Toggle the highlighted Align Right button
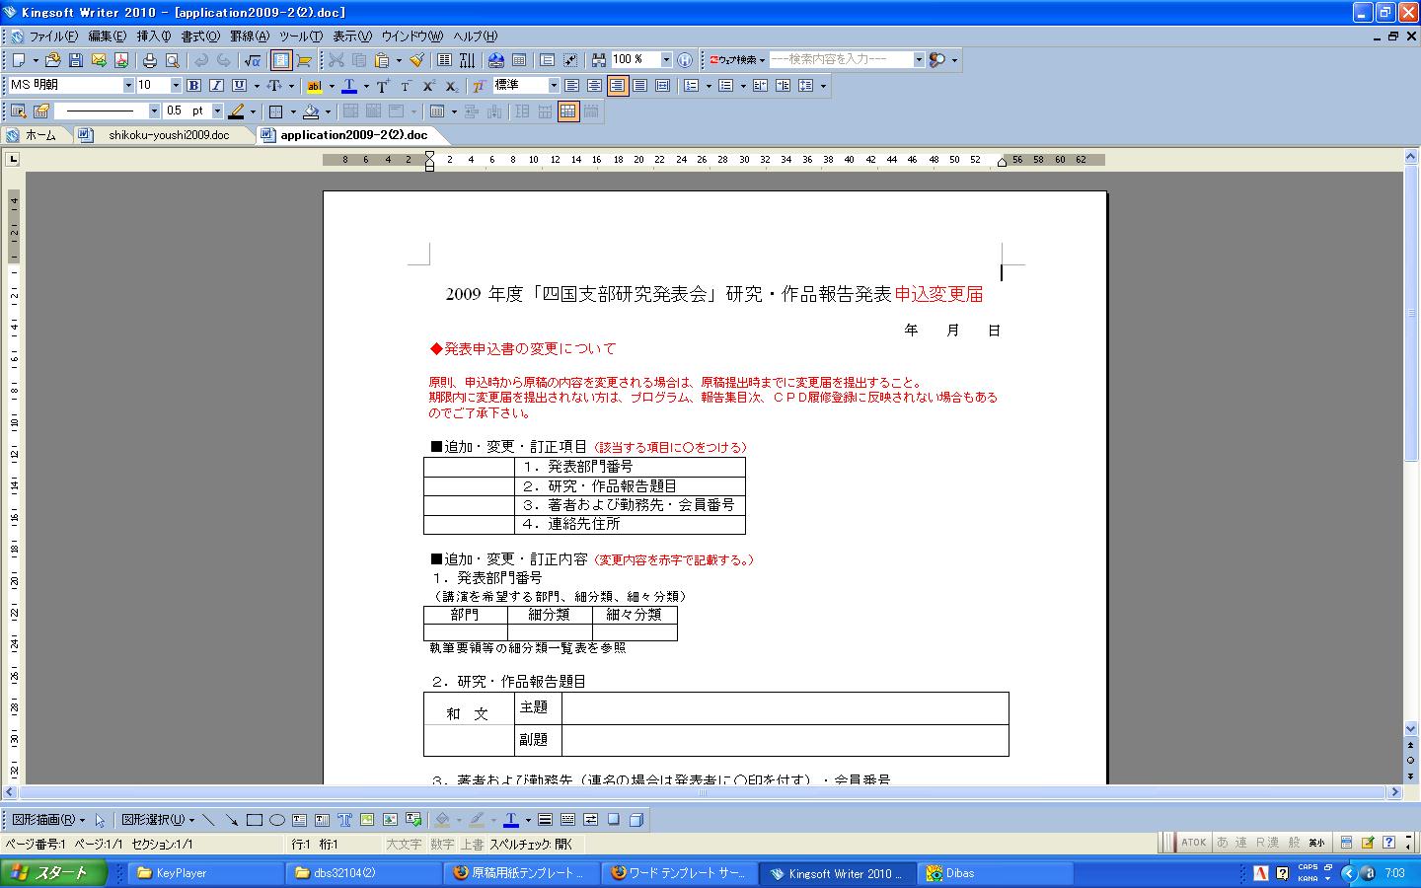Viewport: 1421px width, 888px height. [x=618, y=86]
